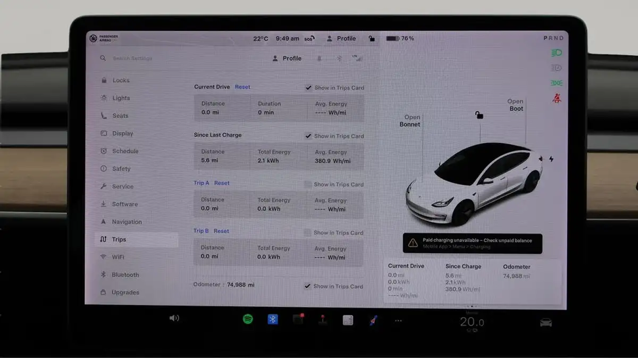This screenshot has width=638, height=358.
Task: Launch the arcade joystick app
Action: [323, 320]
